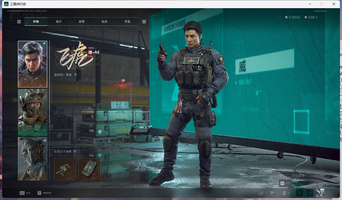Click the first empty squad slot plus
342x200 pixels.
click(x=300, y=193)
